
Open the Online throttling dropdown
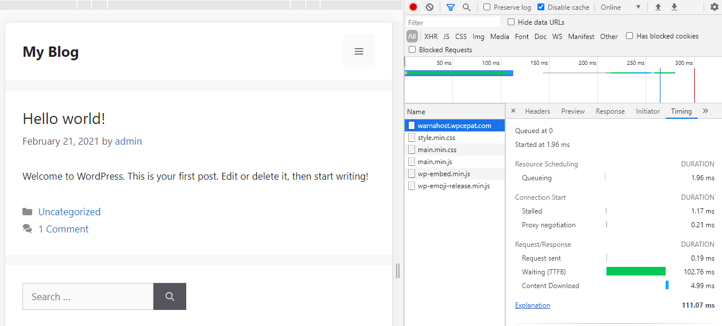click(620, 7)
